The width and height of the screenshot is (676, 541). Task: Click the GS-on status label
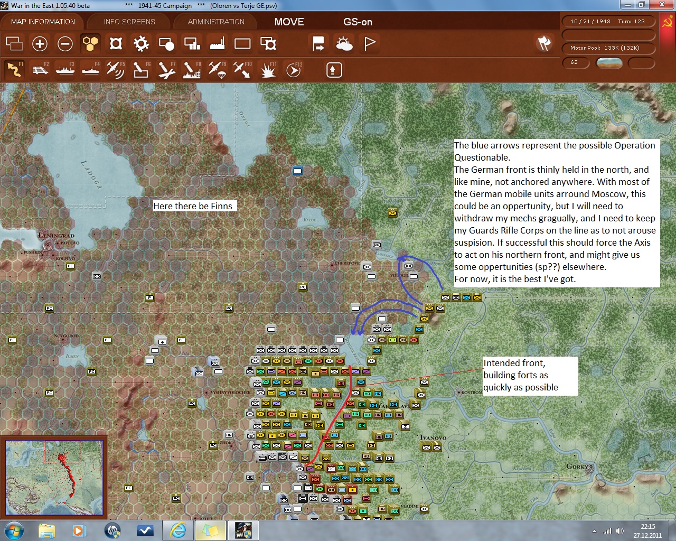tap(358, 22)
